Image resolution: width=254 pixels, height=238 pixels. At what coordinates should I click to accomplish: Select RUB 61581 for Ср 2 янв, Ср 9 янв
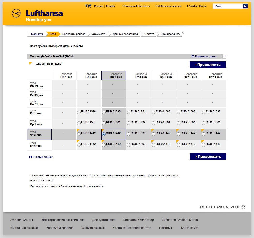click(x=153, y=123)
